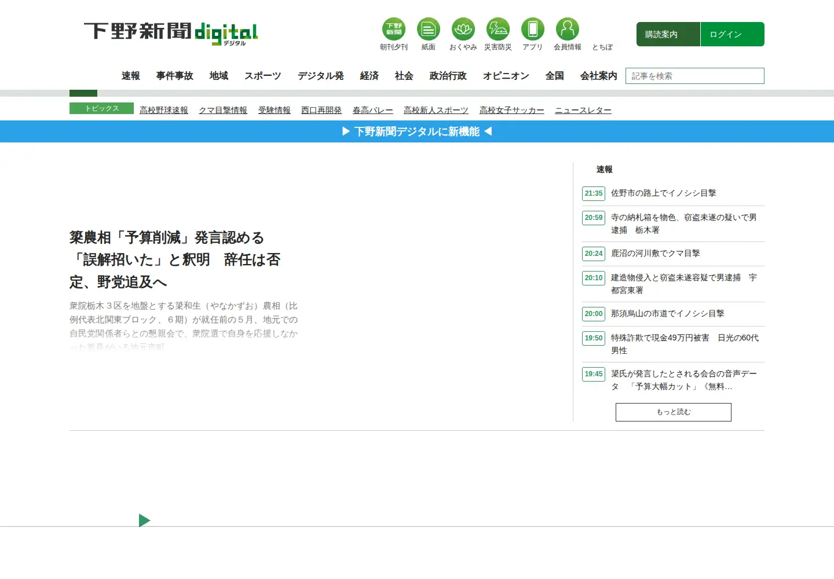
Task: Open the 簗農相「予算削減」発言認める headline
Action: pos(175,260)
